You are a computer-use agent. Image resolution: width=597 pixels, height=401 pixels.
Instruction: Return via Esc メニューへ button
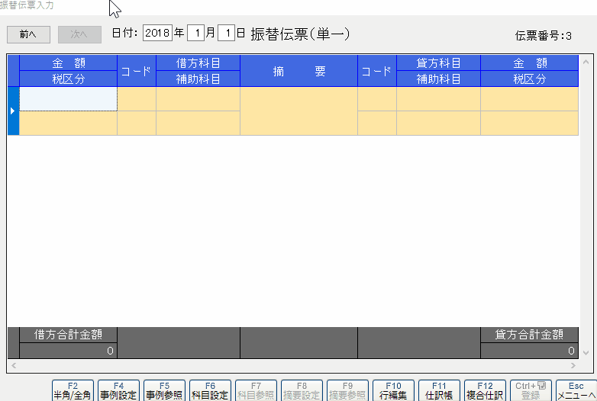pyautogui.click(x=576, y=390)
